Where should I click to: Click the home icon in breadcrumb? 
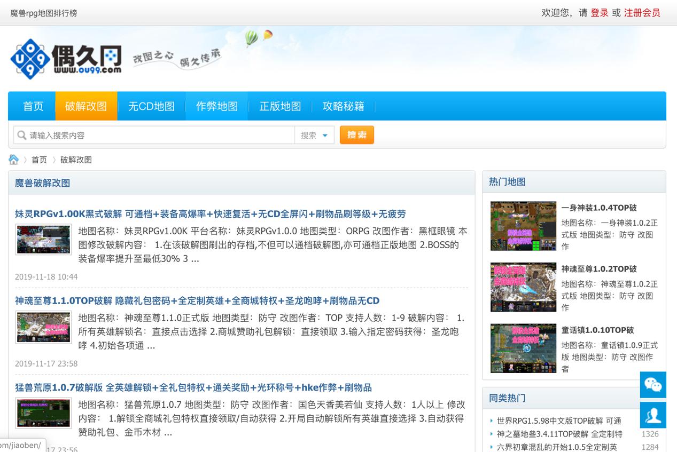14,160
